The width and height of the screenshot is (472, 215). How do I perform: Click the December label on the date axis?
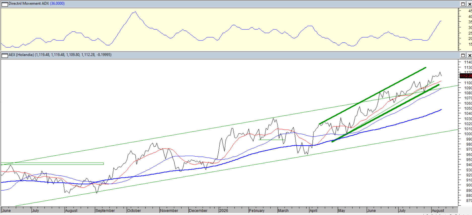(198, 210)
